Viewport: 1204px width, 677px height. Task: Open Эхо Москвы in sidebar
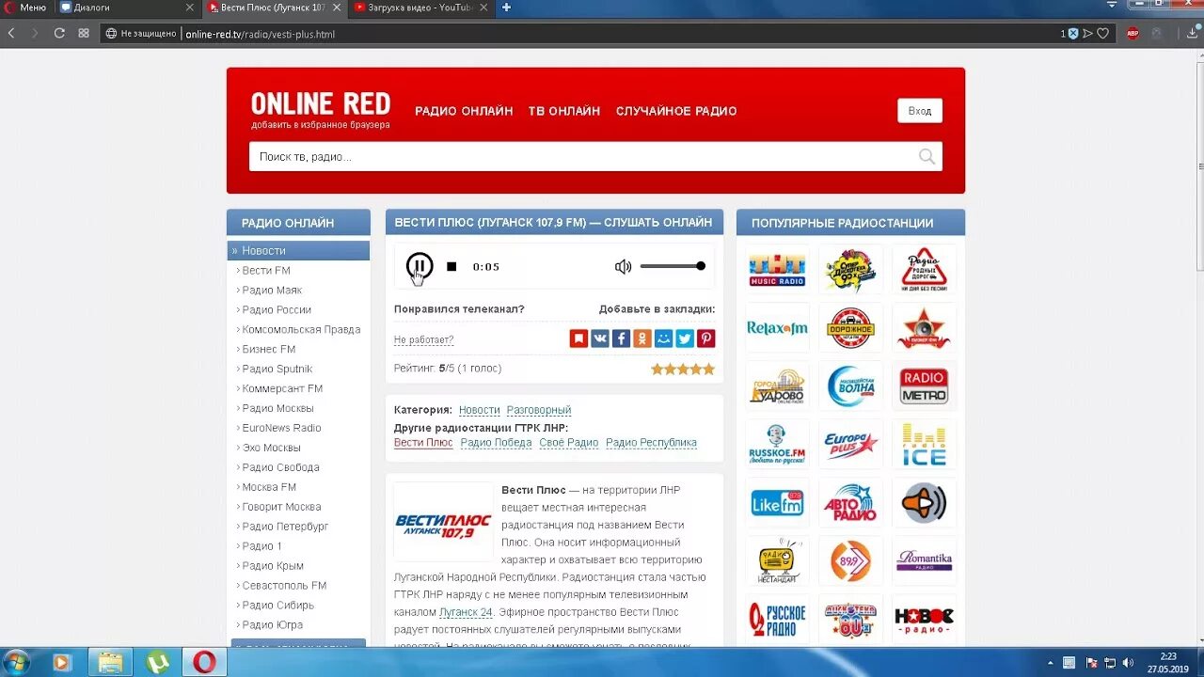271,448
